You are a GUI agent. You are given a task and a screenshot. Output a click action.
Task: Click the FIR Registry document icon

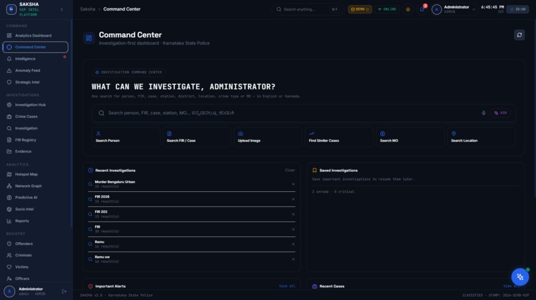(9, 140)
